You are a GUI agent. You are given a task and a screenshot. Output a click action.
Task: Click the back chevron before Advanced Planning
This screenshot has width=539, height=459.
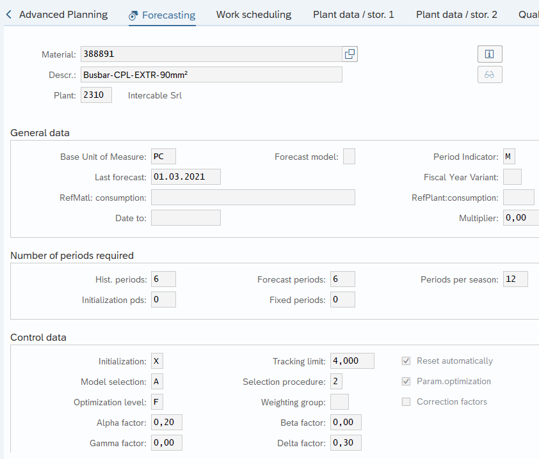pos(9,15)
